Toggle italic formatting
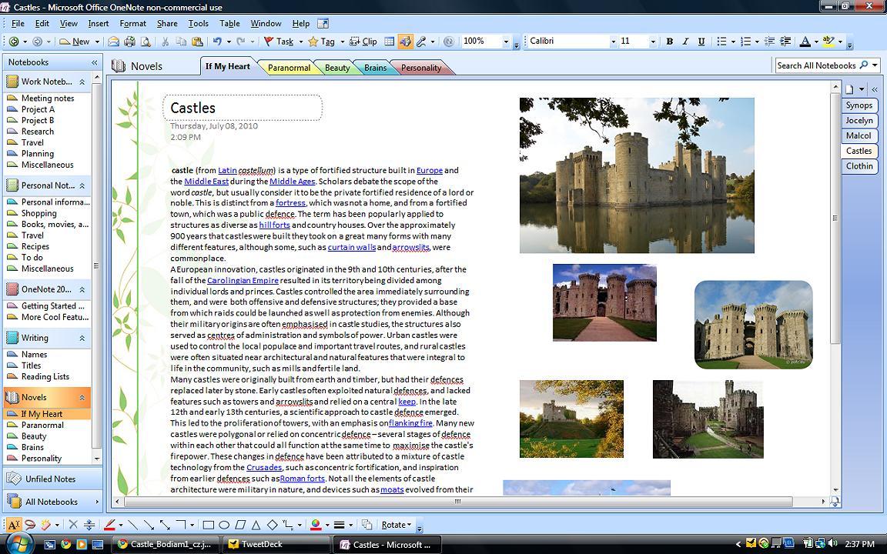This screenshot has width=887, height=554. [x=685, y=41]
